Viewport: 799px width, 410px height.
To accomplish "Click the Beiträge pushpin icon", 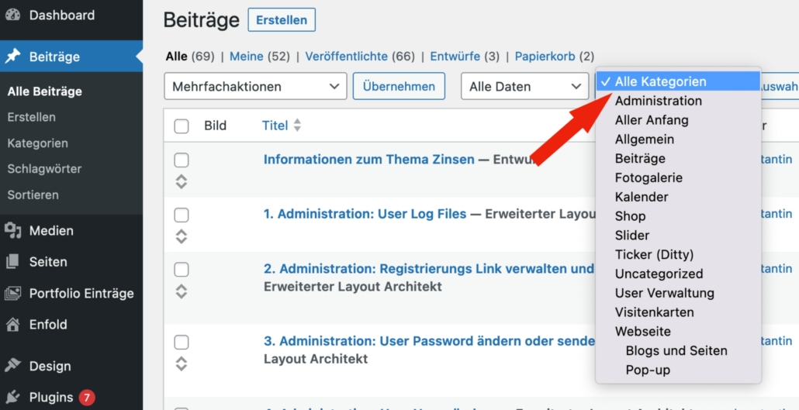I will point(12,57).
